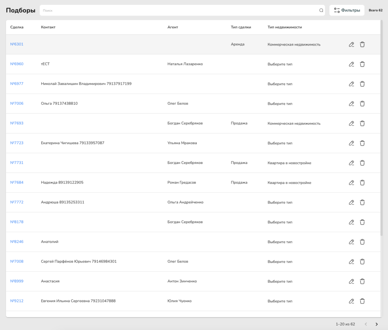Click the Агент column header
Screen dimensions: 388x330
(172, 27)
